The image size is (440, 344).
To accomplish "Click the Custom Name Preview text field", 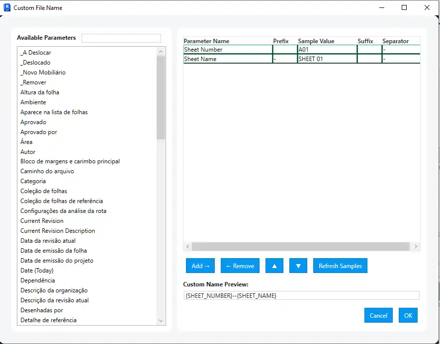I will tap(301, 295).
